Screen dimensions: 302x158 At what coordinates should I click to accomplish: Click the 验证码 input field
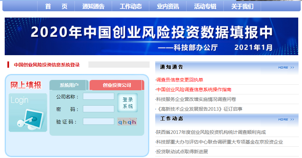pyautogui.click(x=99, y=121)
